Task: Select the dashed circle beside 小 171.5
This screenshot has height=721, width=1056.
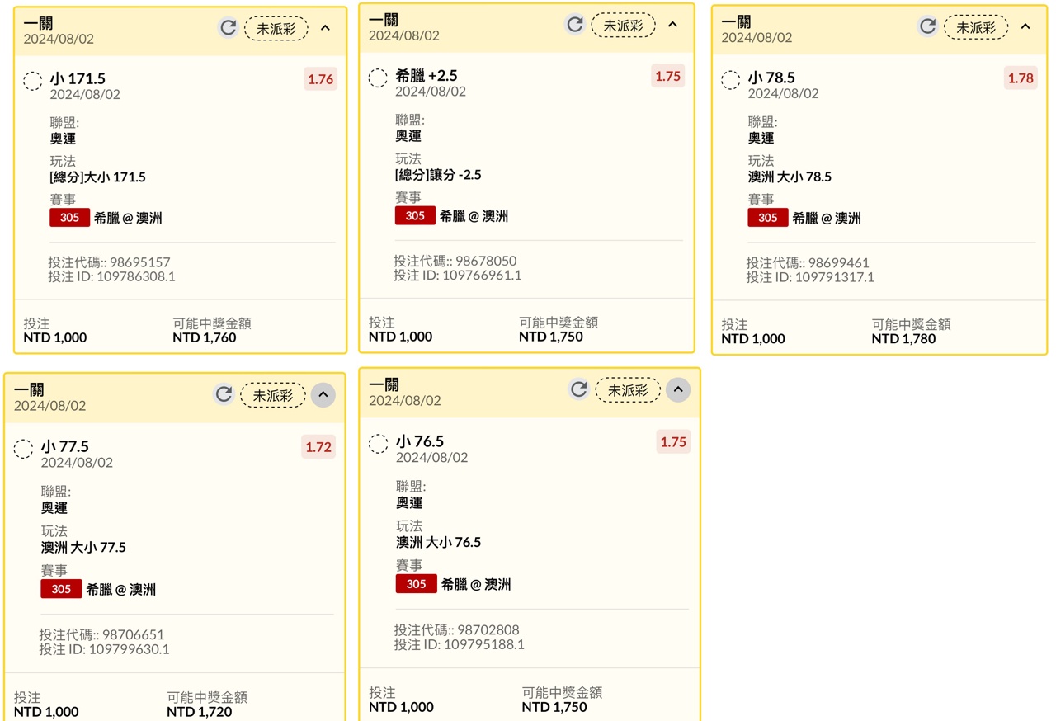Action: tap(33, 80)
